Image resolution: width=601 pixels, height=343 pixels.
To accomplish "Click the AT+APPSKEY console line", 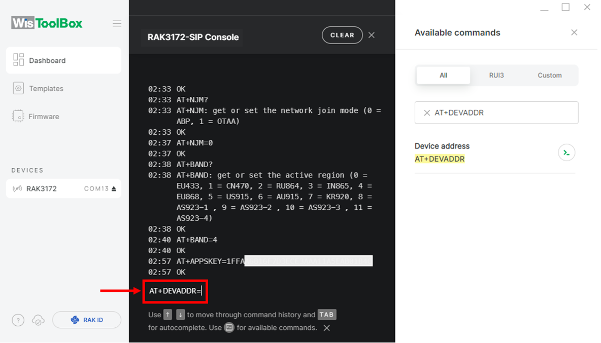I will click(x=260, y=261).
